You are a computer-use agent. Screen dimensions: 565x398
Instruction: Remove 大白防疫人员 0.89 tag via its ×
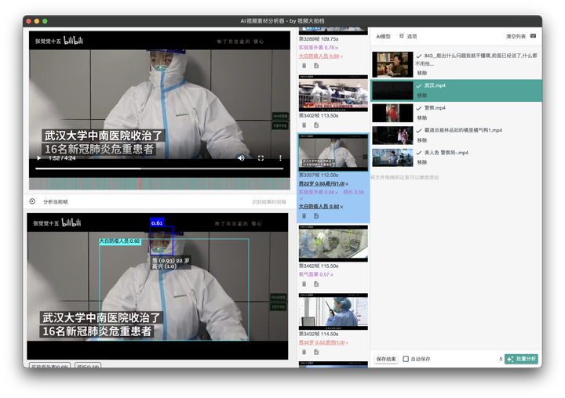341,56
